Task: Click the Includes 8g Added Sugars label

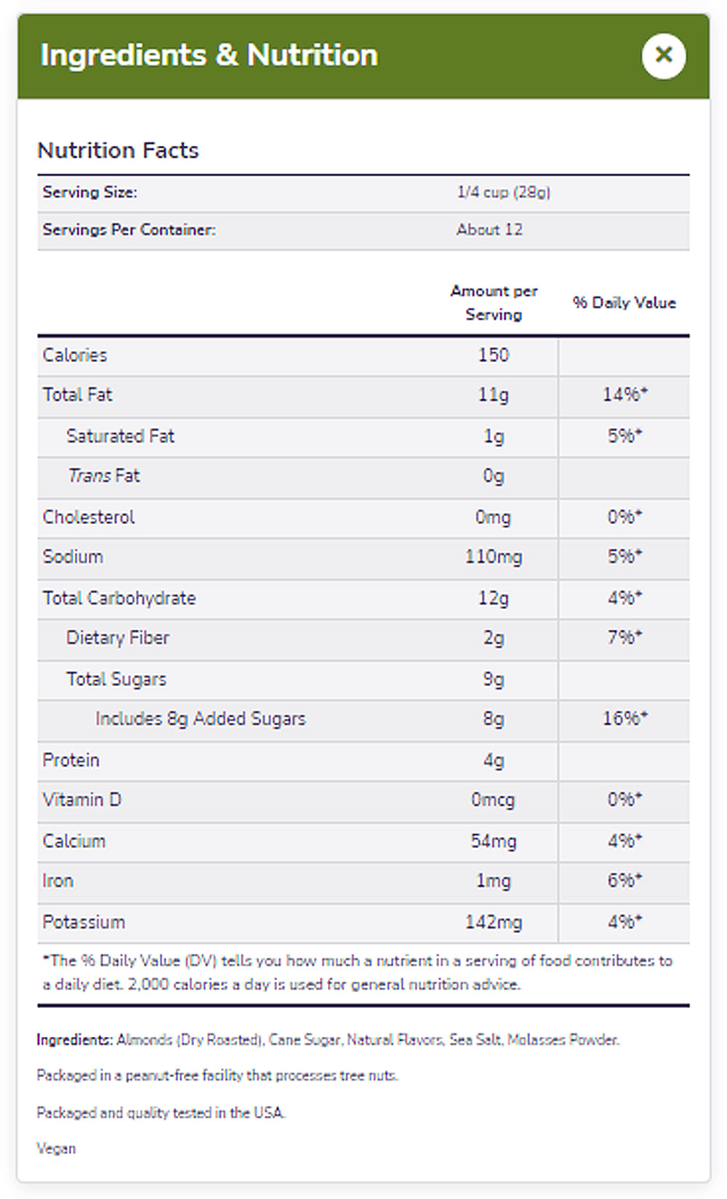Action: (x=200, y=719)
